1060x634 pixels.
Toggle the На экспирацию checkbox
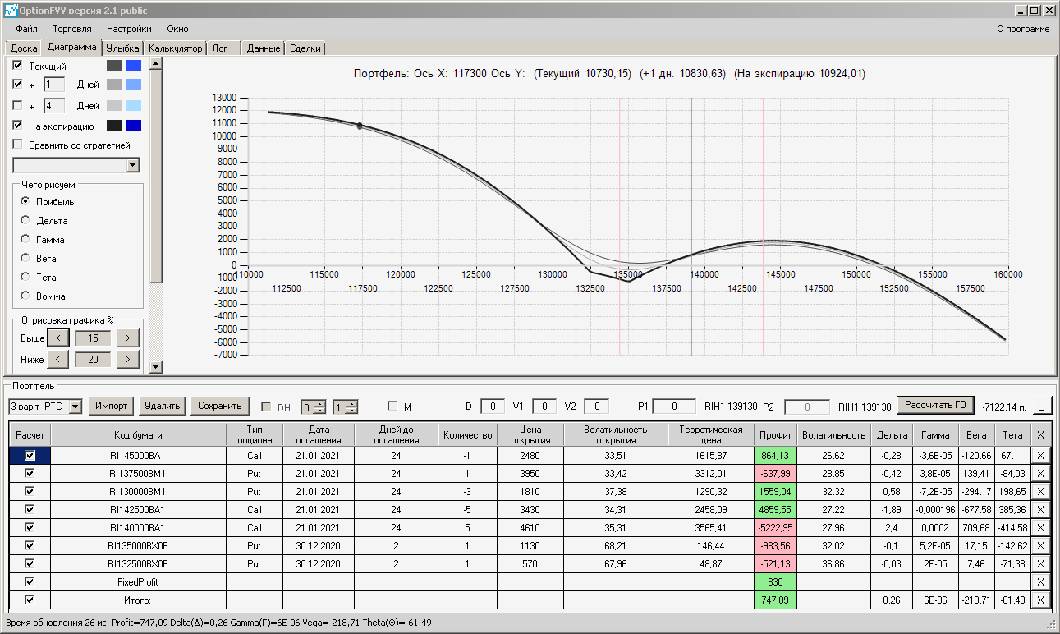point(18,126)
